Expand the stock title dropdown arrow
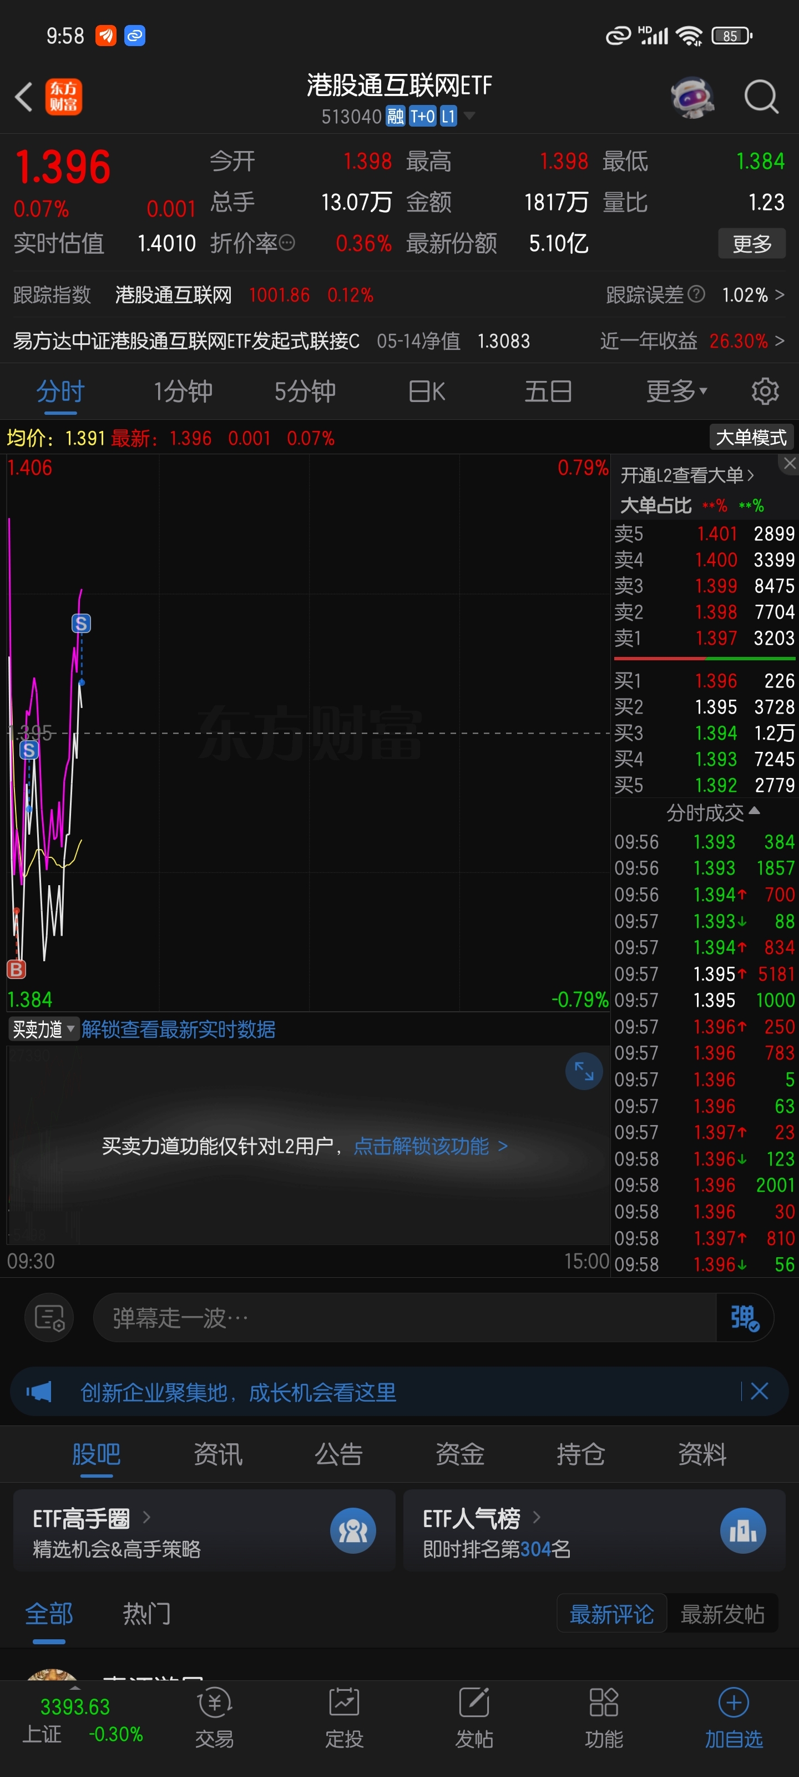This screenshot has height=1777, width=799. (469, 116)
